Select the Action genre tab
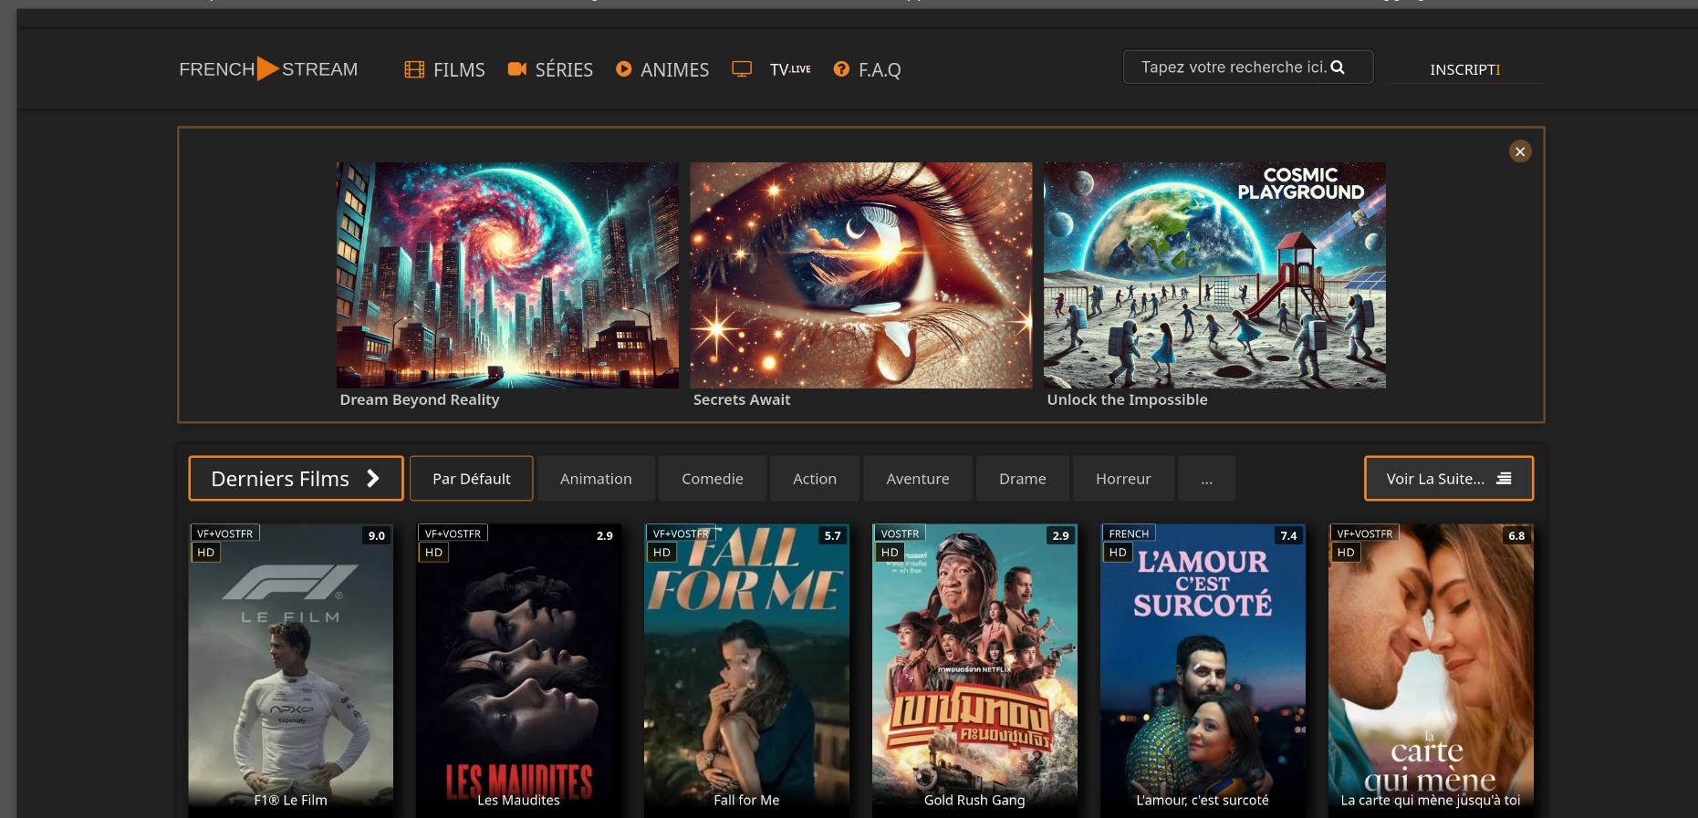 [815, 479]
